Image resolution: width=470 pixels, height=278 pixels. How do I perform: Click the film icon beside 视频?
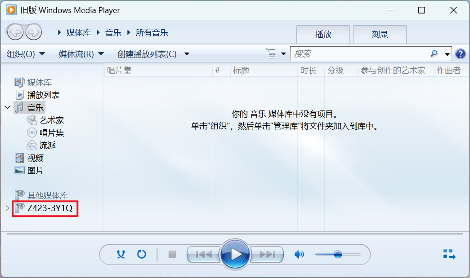[19, 158]
